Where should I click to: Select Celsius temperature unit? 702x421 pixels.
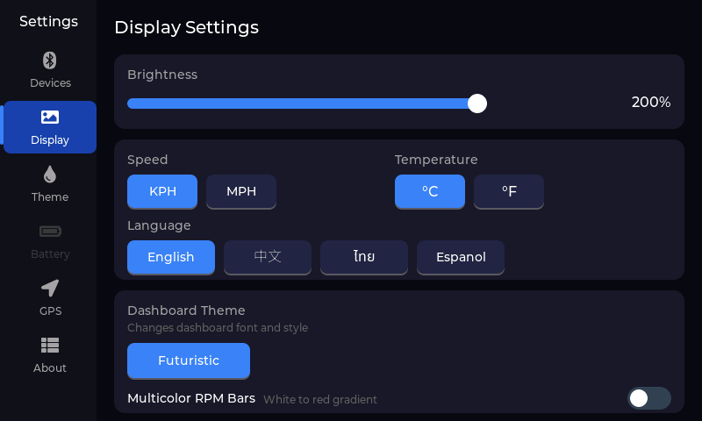click(x=430, y=191)
